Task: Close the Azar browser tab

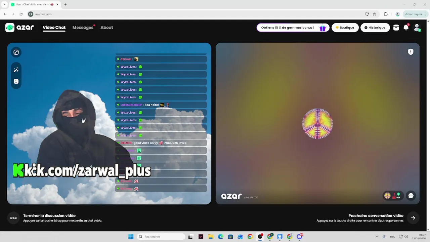Action: coord(57,4)
